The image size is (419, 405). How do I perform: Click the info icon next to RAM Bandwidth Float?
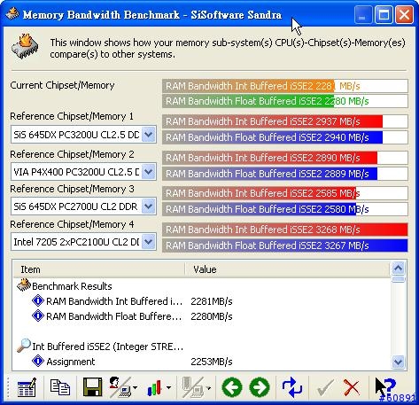pos(38,315)
